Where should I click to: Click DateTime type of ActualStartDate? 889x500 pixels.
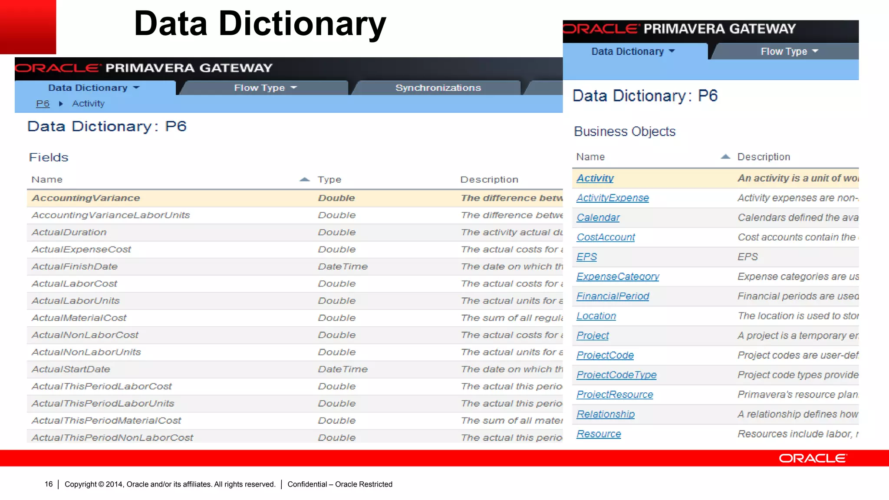coord(343,369)
